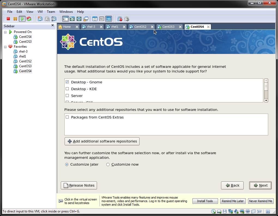Click the Back button
278x216 pixels.
[232, 185]
